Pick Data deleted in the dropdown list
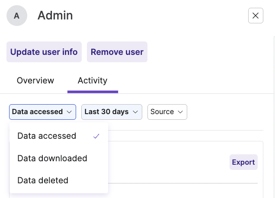The width and height of the screenshot is (275, 198). pos(43,180)
